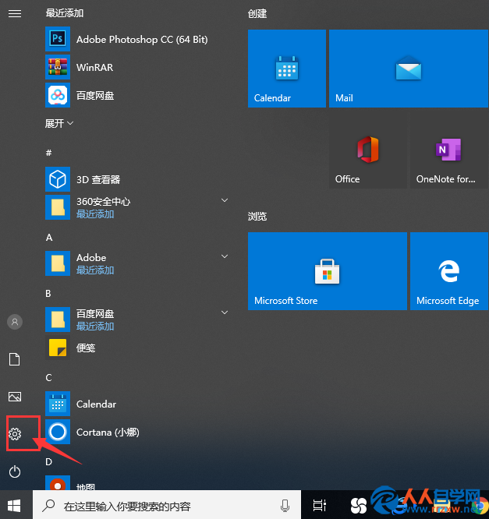
Task: Launch Cortana (小娜)
Action: pyautogui.click(x=137, y=432)
